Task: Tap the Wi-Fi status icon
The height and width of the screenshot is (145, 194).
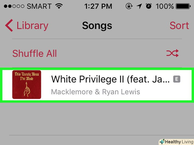Action: point(59,6)
